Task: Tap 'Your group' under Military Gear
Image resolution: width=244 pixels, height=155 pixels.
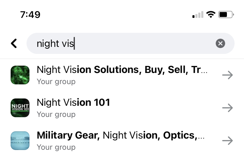Action: point(56,147)
